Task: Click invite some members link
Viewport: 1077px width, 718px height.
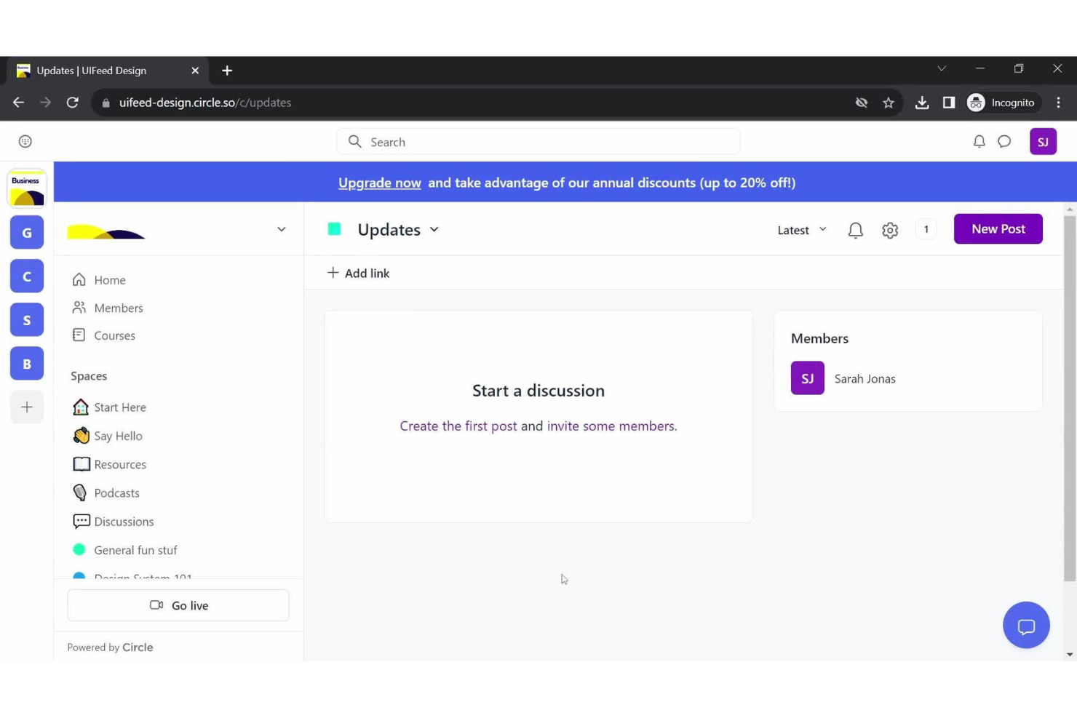Action: point(611,426)
